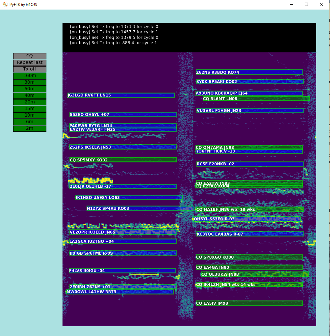The width and height of the screenshot is (330, 336).
Task: Reply to CQ SP8XGU KO00
Action: pyautogui.click(x=249, y=257)
